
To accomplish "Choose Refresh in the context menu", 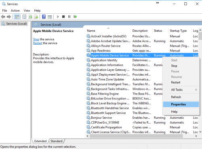I will [181, 97].
